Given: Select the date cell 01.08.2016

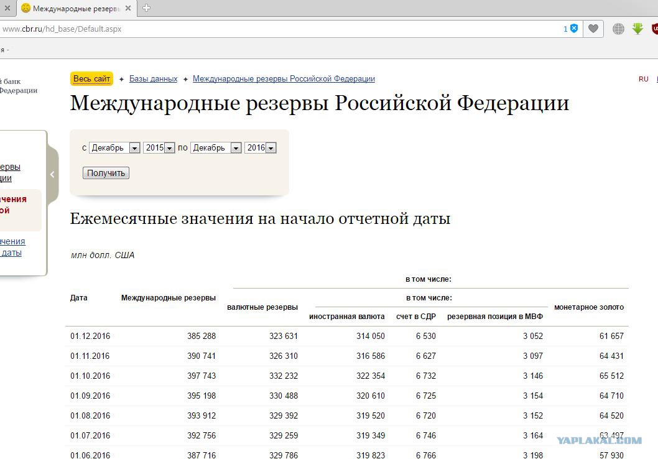Looking at the screenshot, I should point(90,416).
